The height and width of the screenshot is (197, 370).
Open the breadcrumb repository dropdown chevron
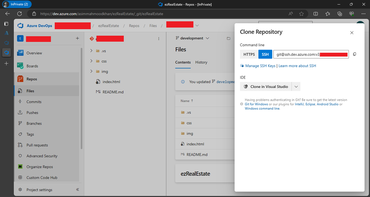click(197, 26)
